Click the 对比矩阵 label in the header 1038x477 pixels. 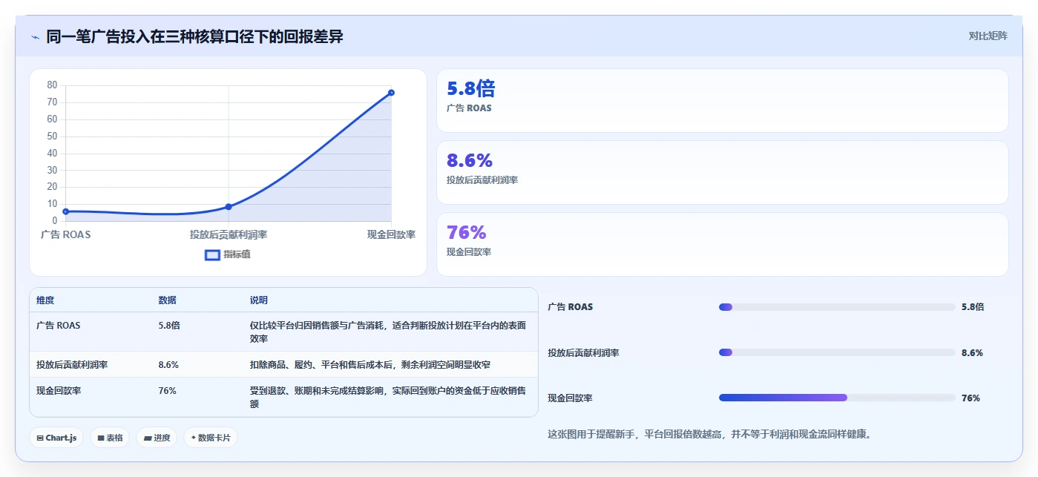[x=988, y=36]
